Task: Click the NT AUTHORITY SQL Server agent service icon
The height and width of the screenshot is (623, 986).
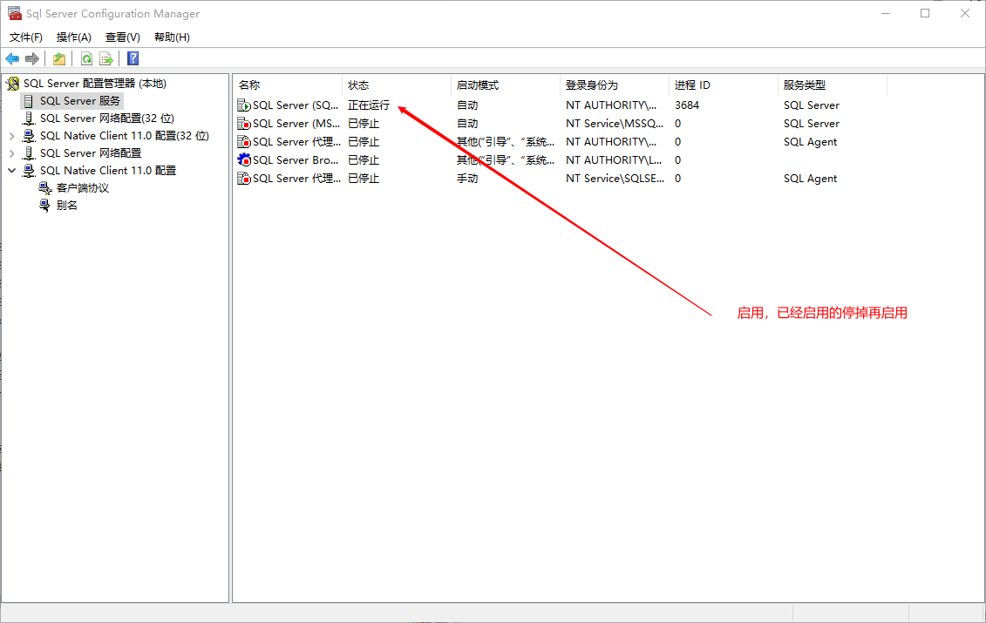Action: (x=244, y=142)
